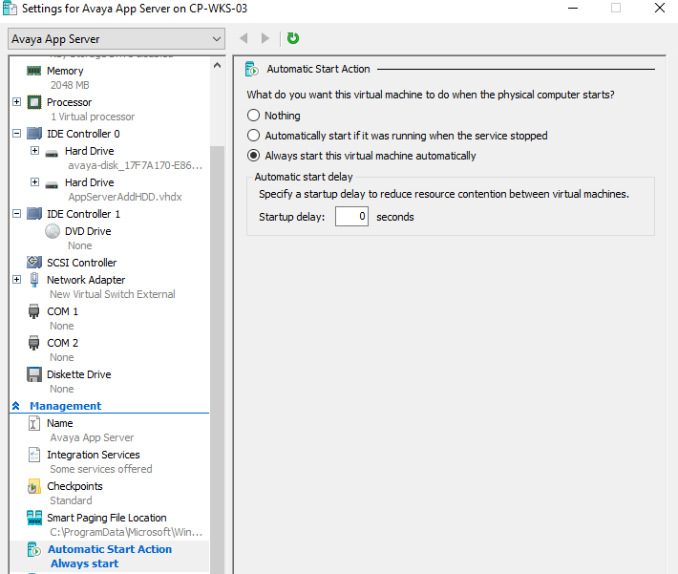The image size is (678, 574).
Task: Open DVD Drive settings
Action: click(88, 231)
